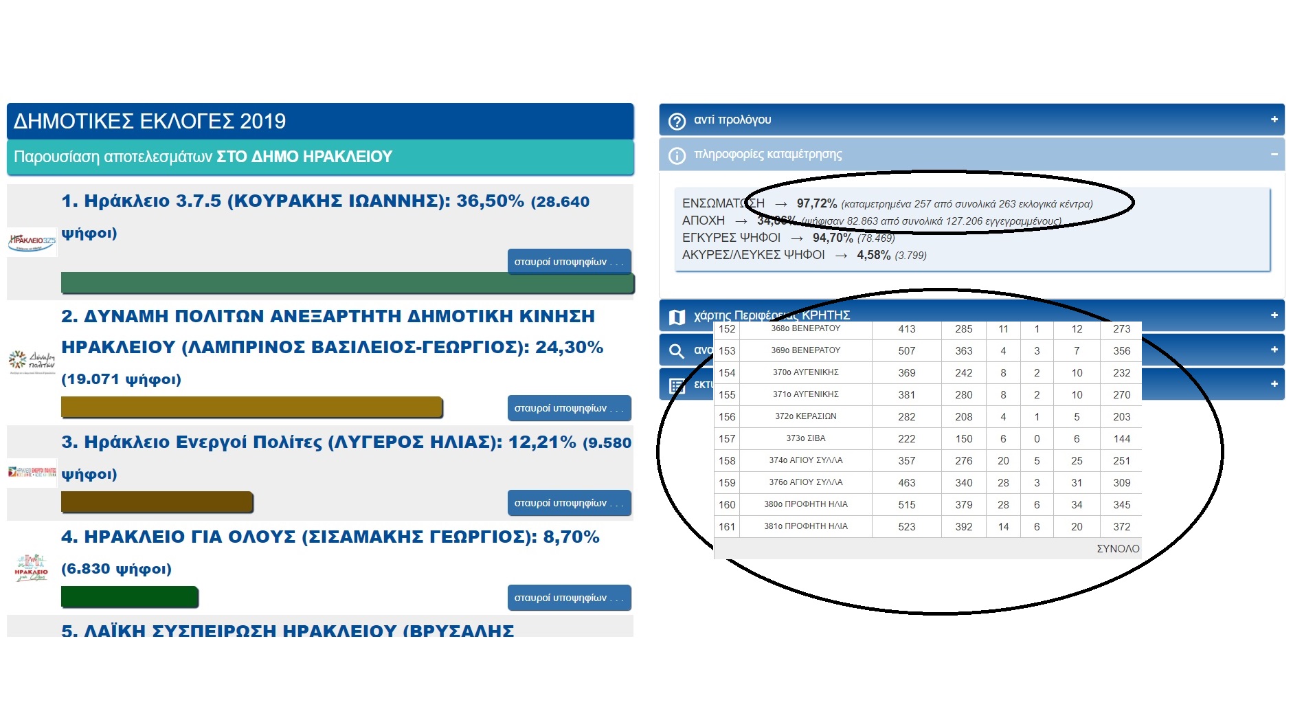Expand the αντί προλόγου panel with plus sign
Screen dimensions: 1293x720
click(x=1274, y=120)
